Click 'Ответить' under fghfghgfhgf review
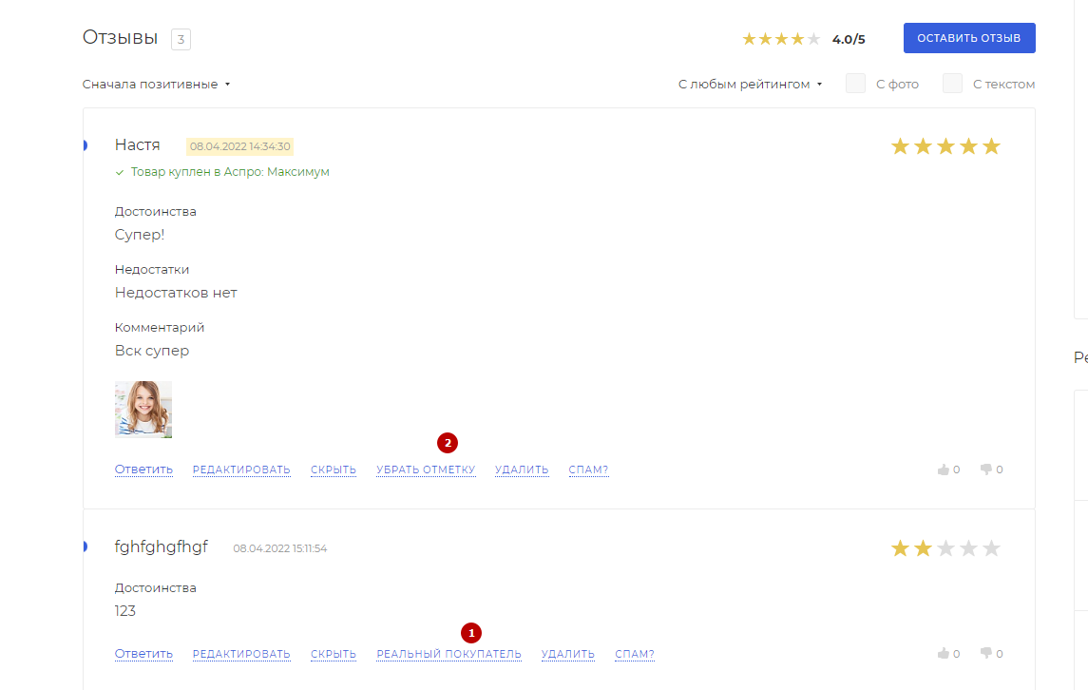The height and width of the screenshot is (690, 1088). 143,654
